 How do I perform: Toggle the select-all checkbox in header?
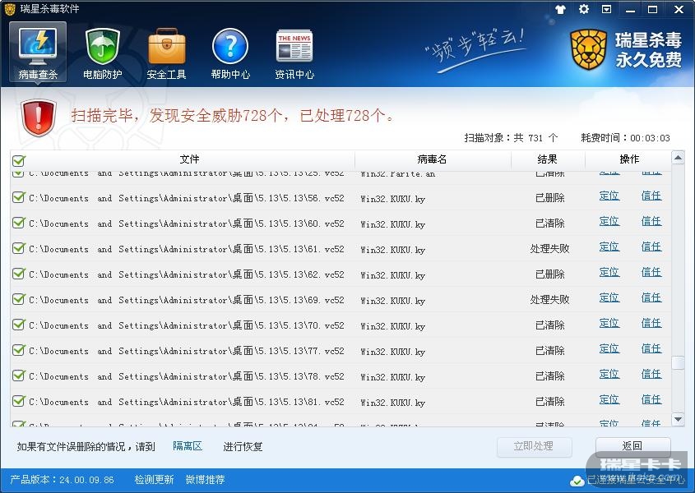[19, 160]
